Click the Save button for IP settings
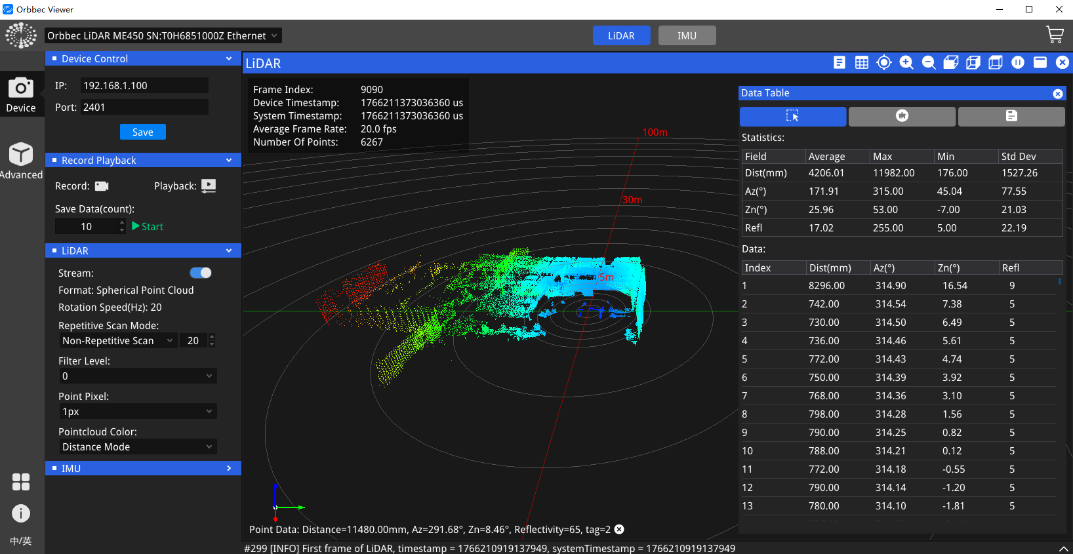1073x554 pixels. click(x=142, y=132)
